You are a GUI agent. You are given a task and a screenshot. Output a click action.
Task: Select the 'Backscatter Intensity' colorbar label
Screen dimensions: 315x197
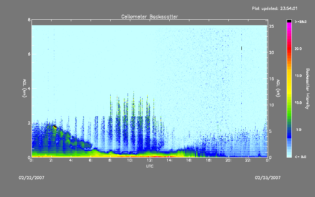pos(308,89)
